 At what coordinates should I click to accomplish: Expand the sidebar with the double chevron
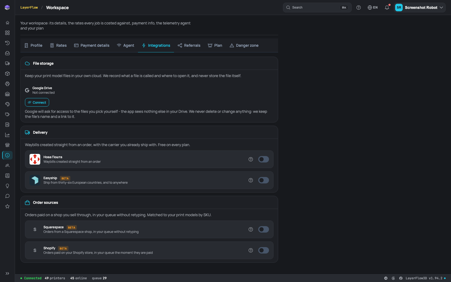coord(7,273)
